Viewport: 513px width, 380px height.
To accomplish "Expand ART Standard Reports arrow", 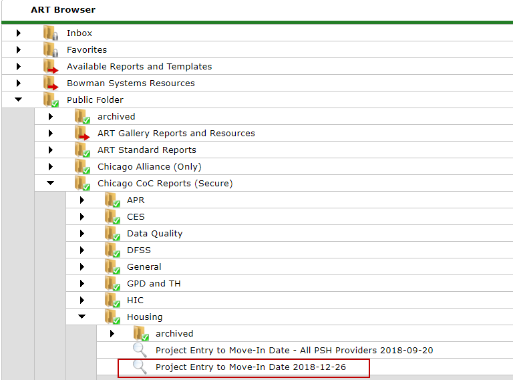I will click(x=50, y=150).
